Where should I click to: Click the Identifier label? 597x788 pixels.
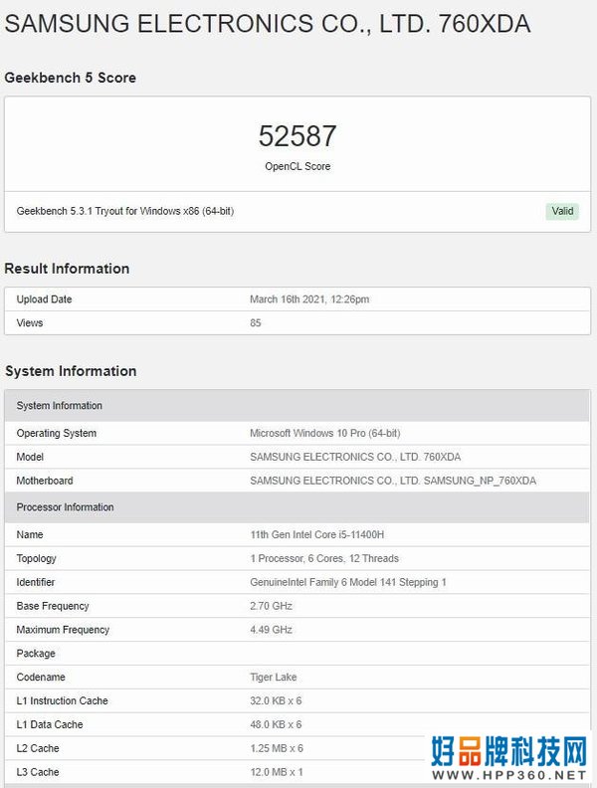[36, 582]
